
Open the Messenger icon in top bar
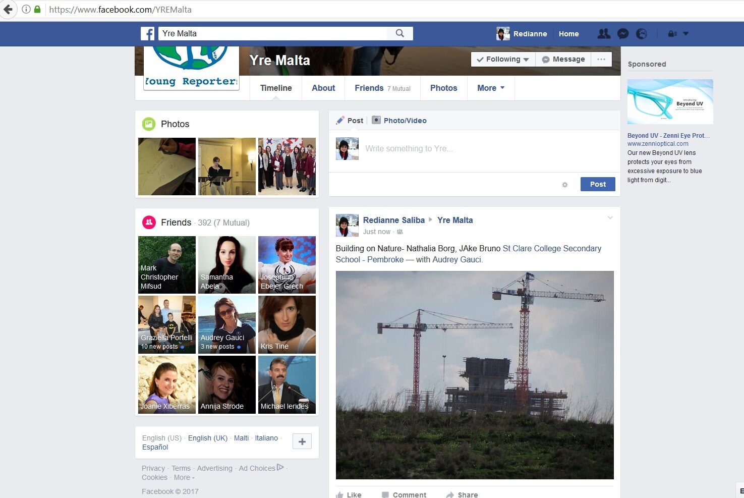623,34
